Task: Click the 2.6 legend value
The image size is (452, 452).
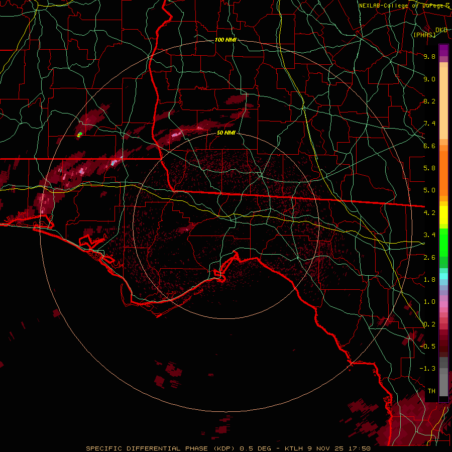Action: pos(429,258)
